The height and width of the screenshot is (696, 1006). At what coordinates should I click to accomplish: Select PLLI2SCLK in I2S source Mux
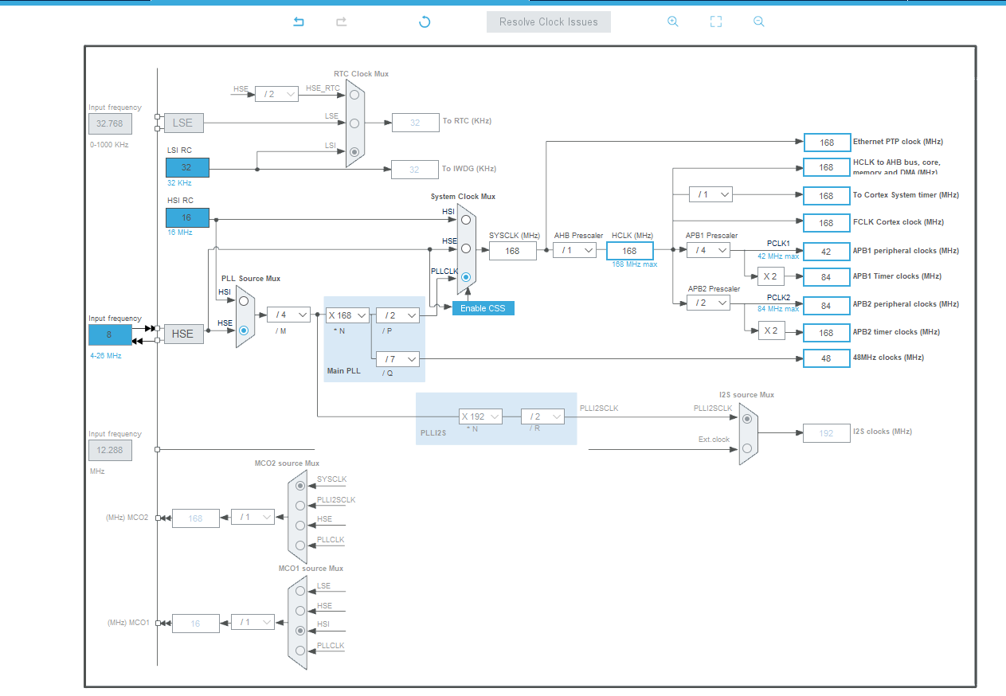[x=746, y=418]
